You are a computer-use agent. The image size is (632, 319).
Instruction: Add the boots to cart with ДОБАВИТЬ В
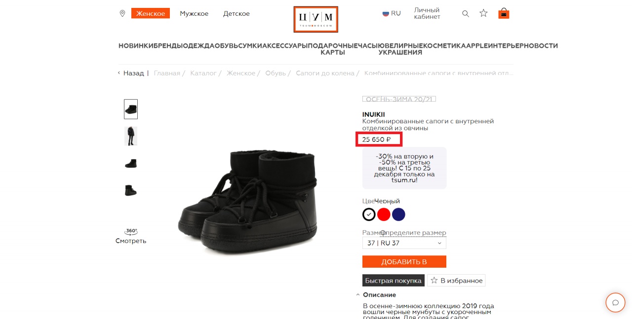click(404, 262)
